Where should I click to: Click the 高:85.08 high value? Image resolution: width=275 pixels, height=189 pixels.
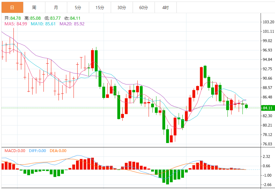pos(33,18)
